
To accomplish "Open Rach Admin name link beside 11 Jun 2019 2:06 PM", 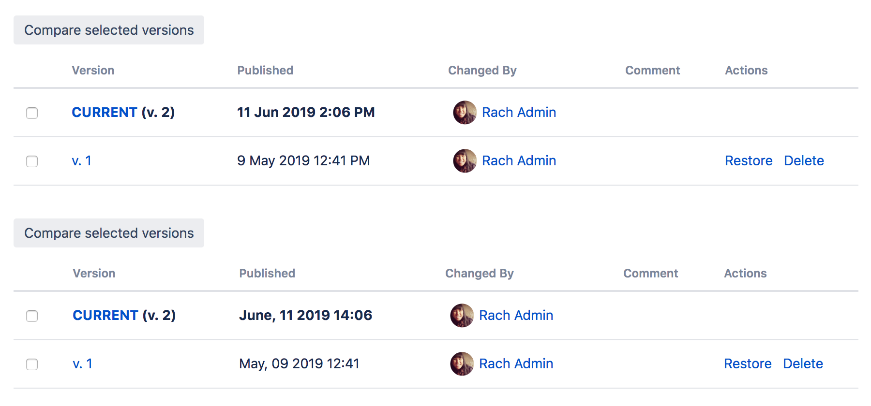I will (519, 113).
